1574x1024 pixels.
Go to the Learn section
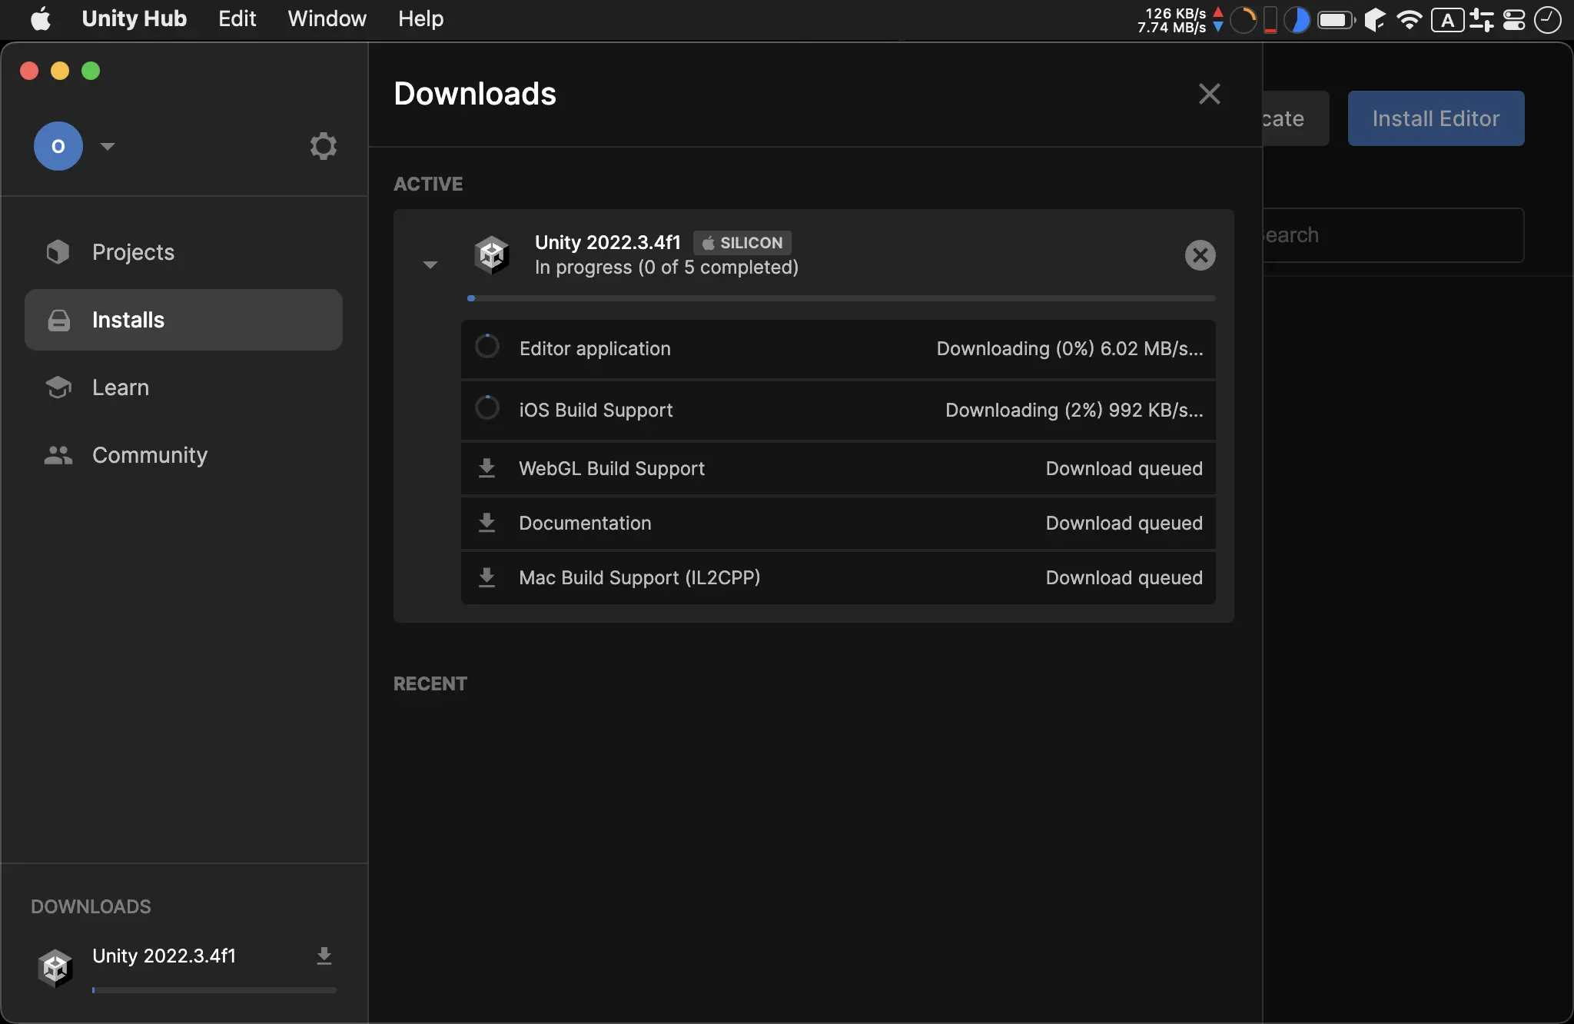click(x=184, y=387)
